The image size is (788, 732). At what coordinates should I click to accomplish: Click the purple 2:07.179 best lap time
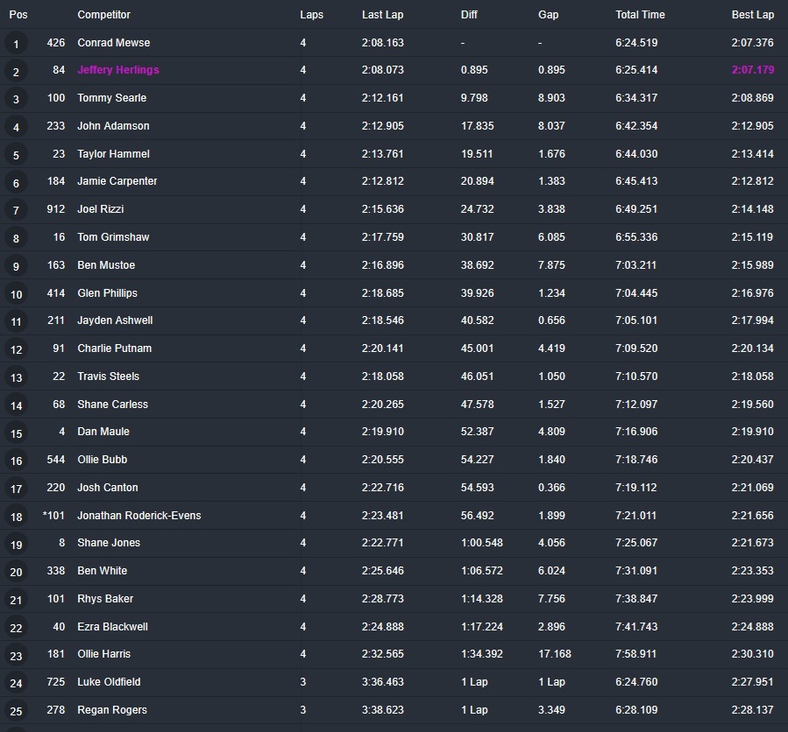[753, 70]
